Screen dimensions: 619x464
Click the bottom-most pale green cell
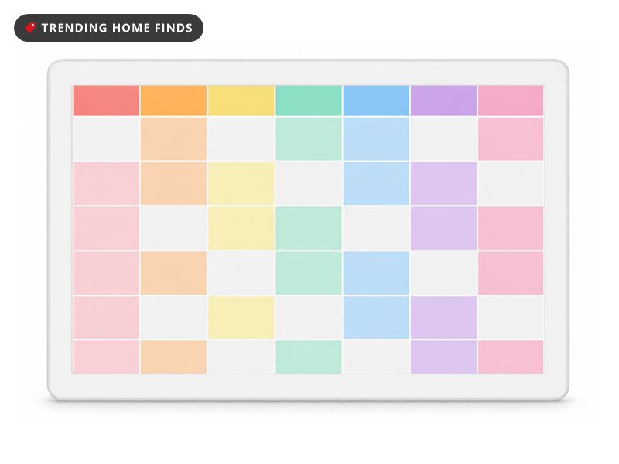[x=309, y=357]
